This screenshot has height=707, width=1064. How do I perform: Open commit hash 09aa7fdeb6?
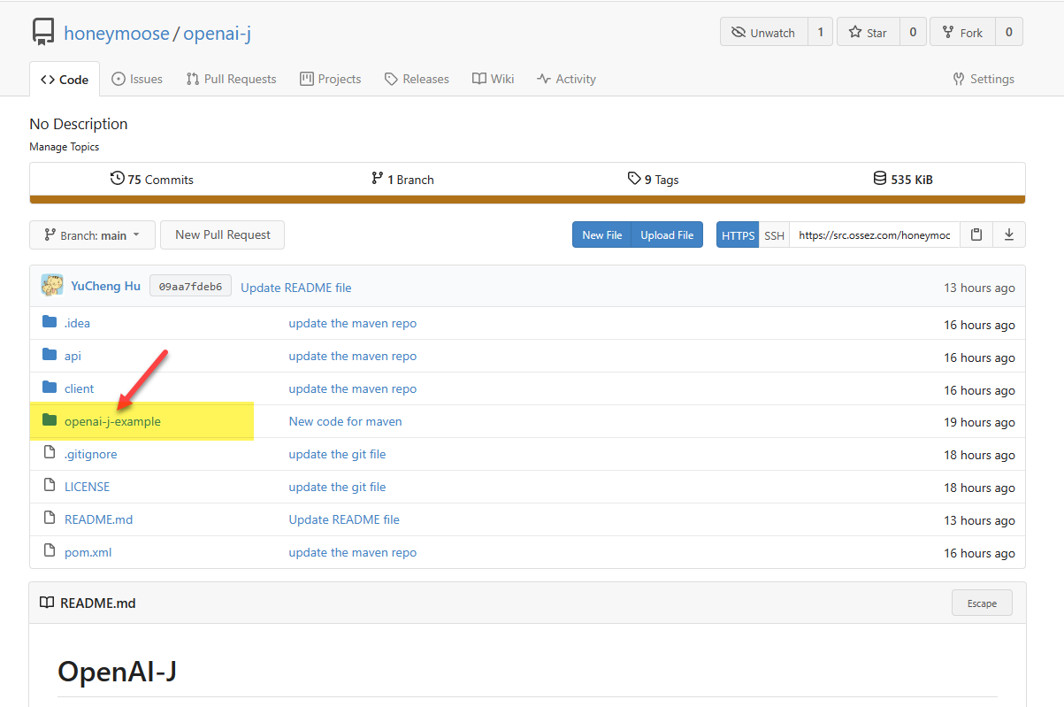click(190, 287)
